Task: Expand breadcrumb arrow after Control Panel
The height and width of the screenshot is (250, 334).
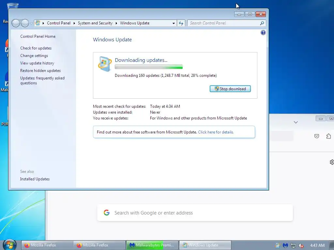Action: tap(74, 23)
